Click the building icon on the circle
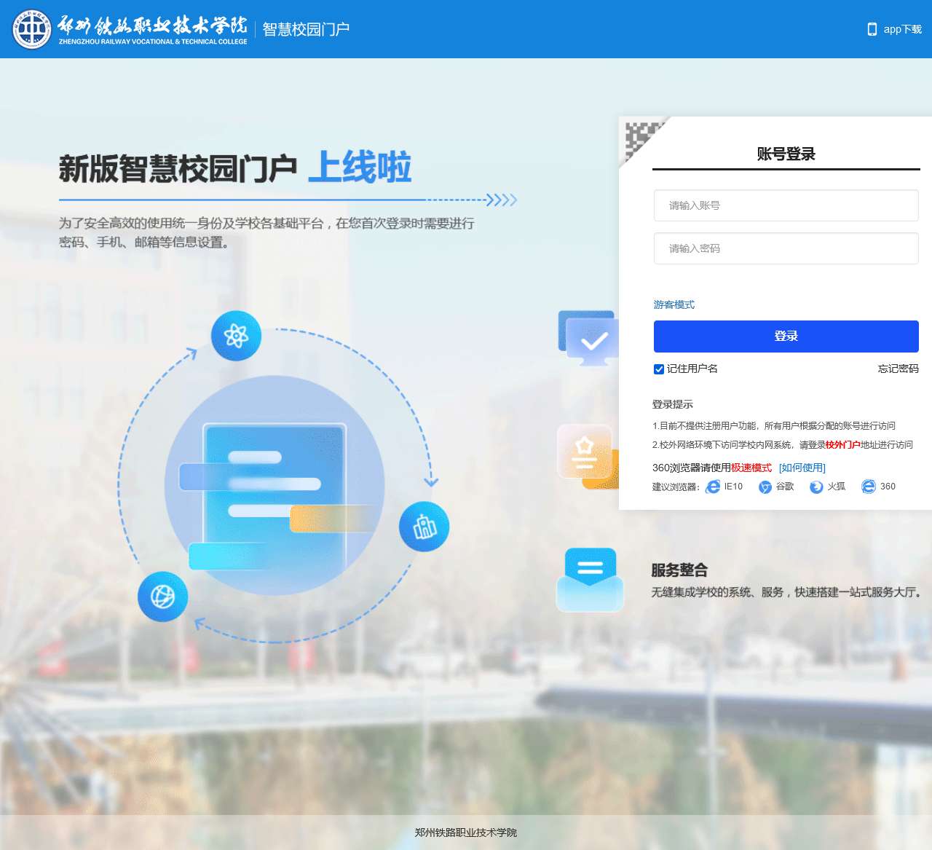This screenshot has width=932, height=850. [x=424, y=527]
